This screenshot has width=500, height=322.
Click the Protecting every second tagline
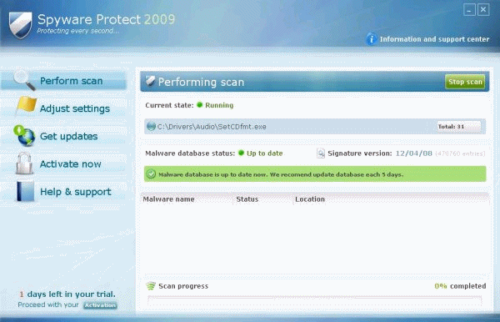pos(78,31)
